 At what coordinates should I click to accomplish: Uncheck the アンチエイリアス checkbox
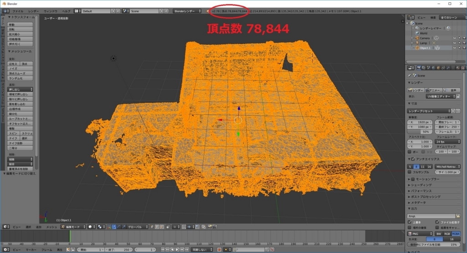(x=413, y=159)
